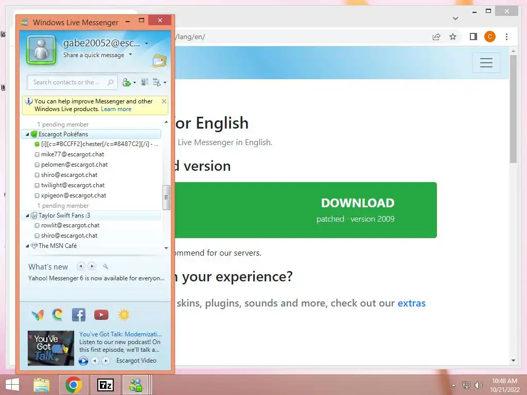Open the 'Share a quick message' dropdown arrow
527x395 pixels.
[130, 55]
